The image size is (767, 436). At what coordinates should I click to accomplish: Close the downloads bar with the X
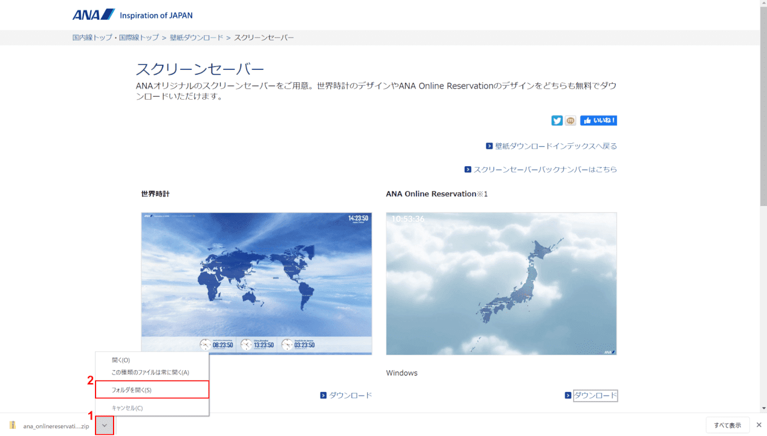(759, 425)
